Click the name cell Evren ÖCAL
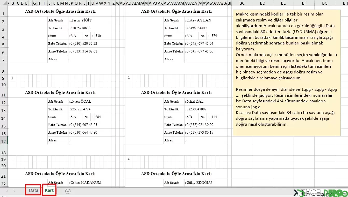 pyautogui.click(x=81, y=101)
